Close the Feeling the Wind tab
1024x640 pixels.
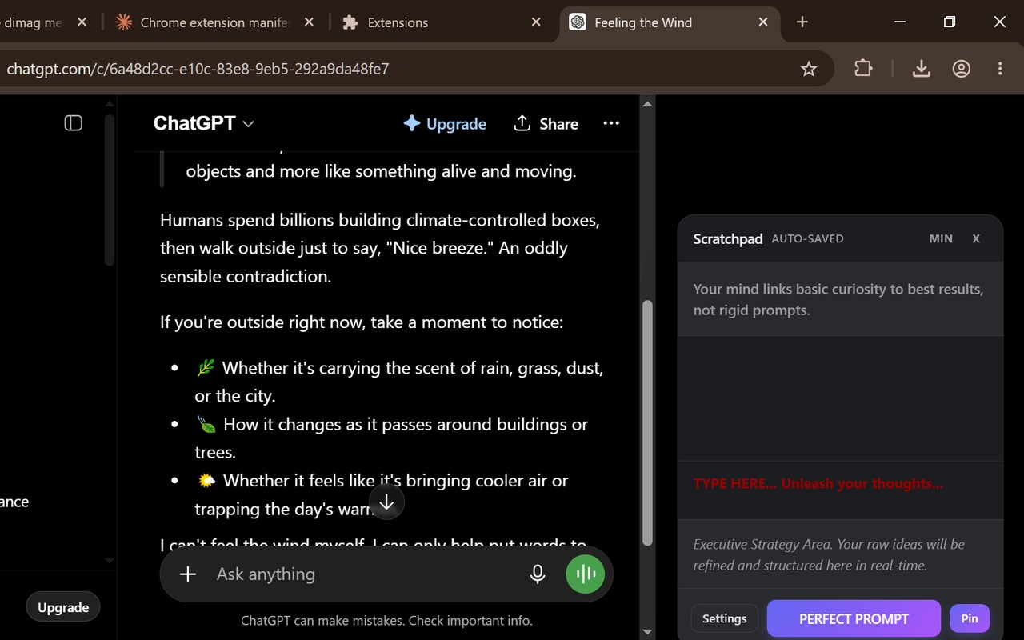pos(763,22)
